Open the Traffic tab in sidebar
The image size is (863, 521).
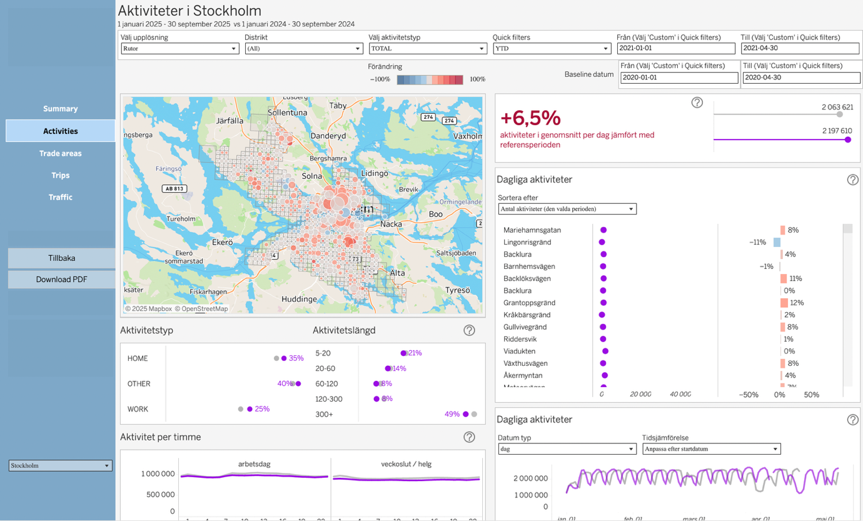click(x=61, y=197)
